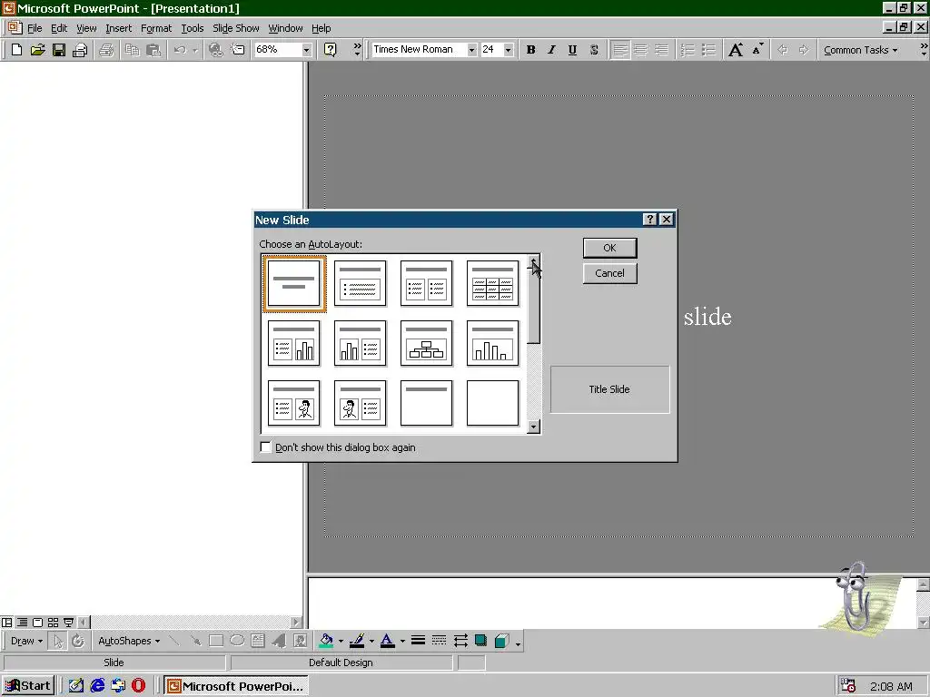Select the Organization Chart layout thumbnail
Image resolution: width=930 pixels, height=697 pixels.
click(x=427, y=343)
